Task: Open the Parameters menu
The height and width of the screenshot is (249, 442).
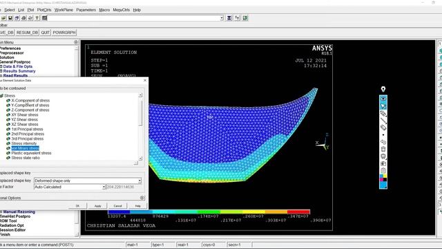Action: coord(86,10)
